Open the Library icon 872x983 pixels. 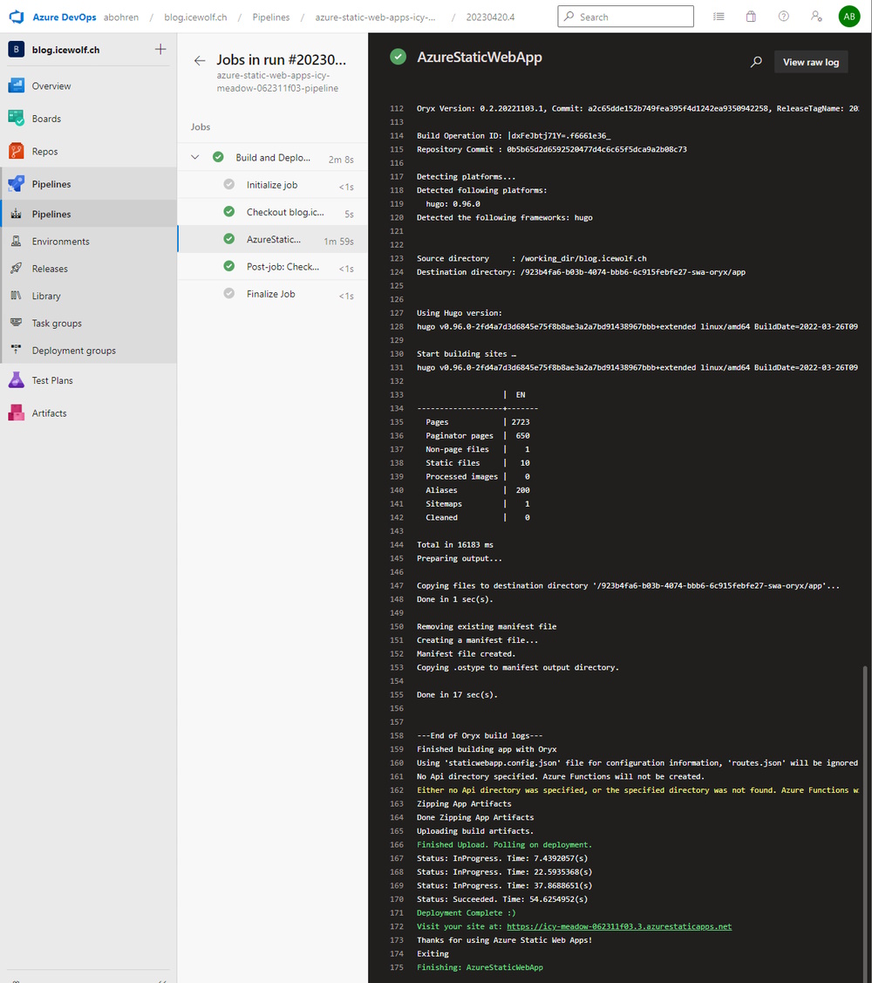(17, 296)
